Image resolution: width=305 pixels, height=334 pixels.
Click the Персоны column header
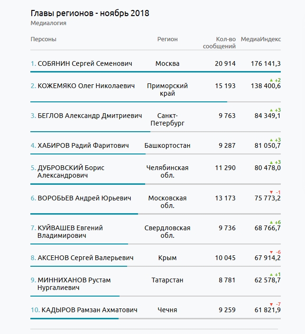(x=43, y=39)
